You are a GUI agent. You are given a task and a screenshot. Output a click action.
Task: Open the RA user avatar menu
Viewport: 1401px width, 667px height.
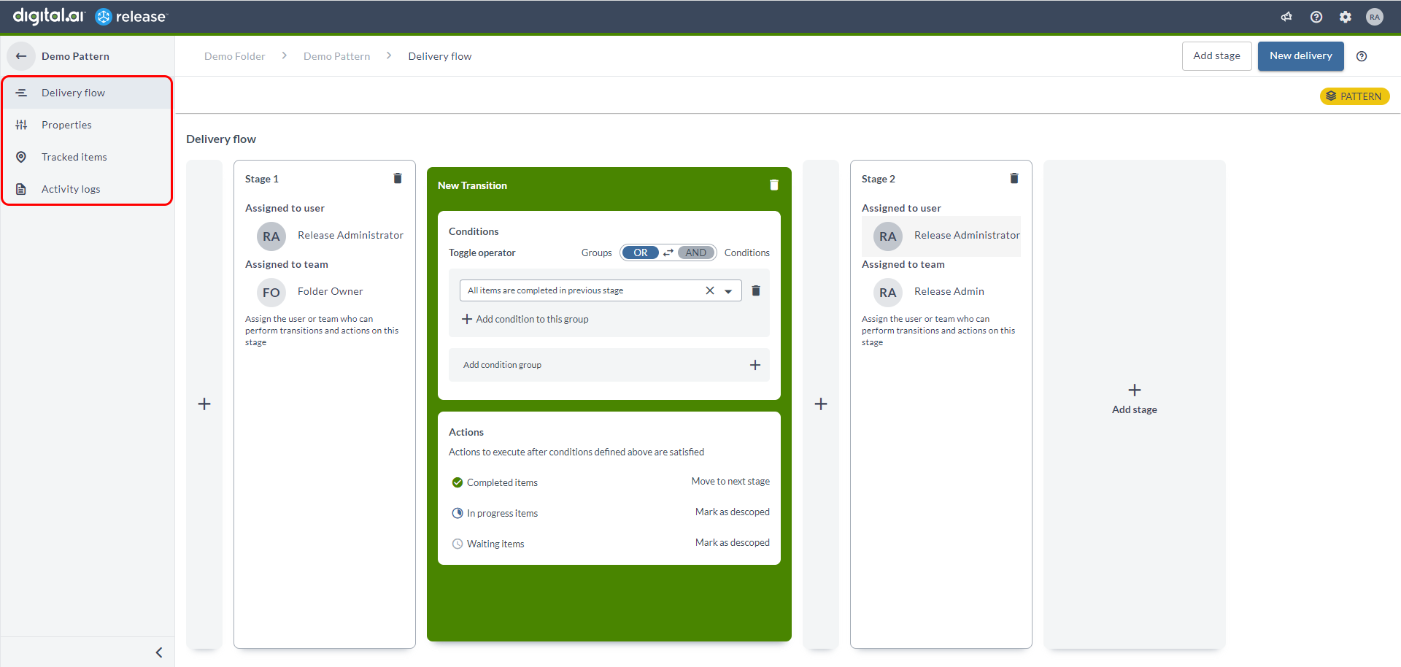tap(1375, 17)
